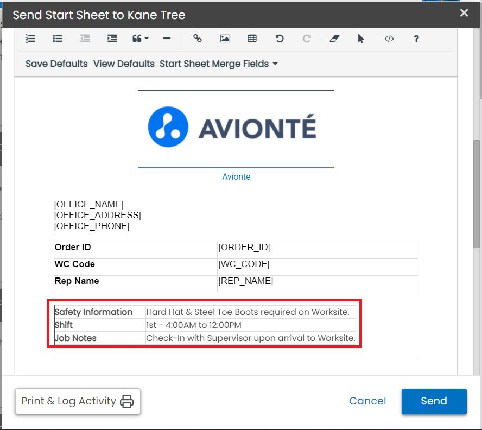Screen dimensions: 482x430
Task: Click the WC Code label cell
Action: (x=136, y=267)
